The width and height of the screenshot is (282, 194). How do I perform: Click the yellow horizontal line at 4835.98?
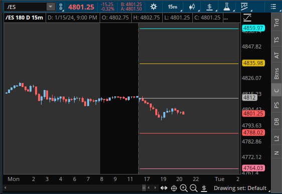189,63
